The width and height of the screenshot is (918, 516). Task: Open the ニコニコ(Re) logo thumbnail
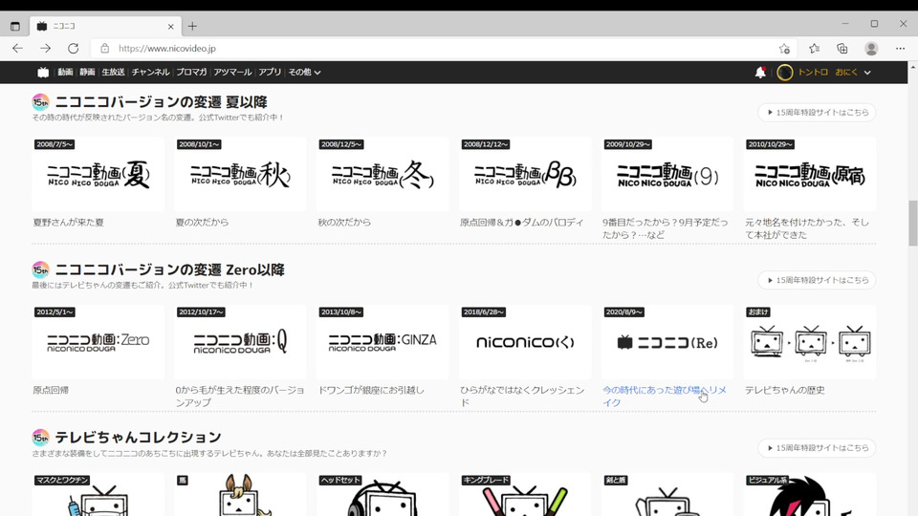667,342
